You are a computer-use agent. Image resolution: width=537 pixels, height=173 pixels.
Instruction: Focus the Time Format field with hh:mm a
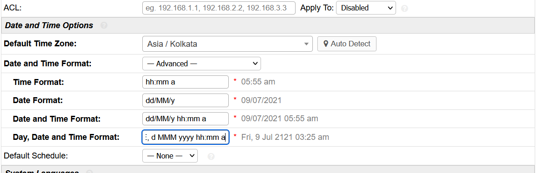click(185, 82)
